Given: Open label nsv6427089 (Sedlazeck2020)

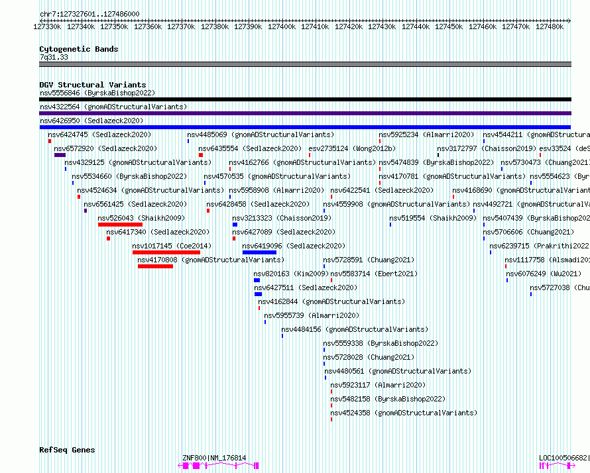Looking at the screenshot, I should pos(284,232).
